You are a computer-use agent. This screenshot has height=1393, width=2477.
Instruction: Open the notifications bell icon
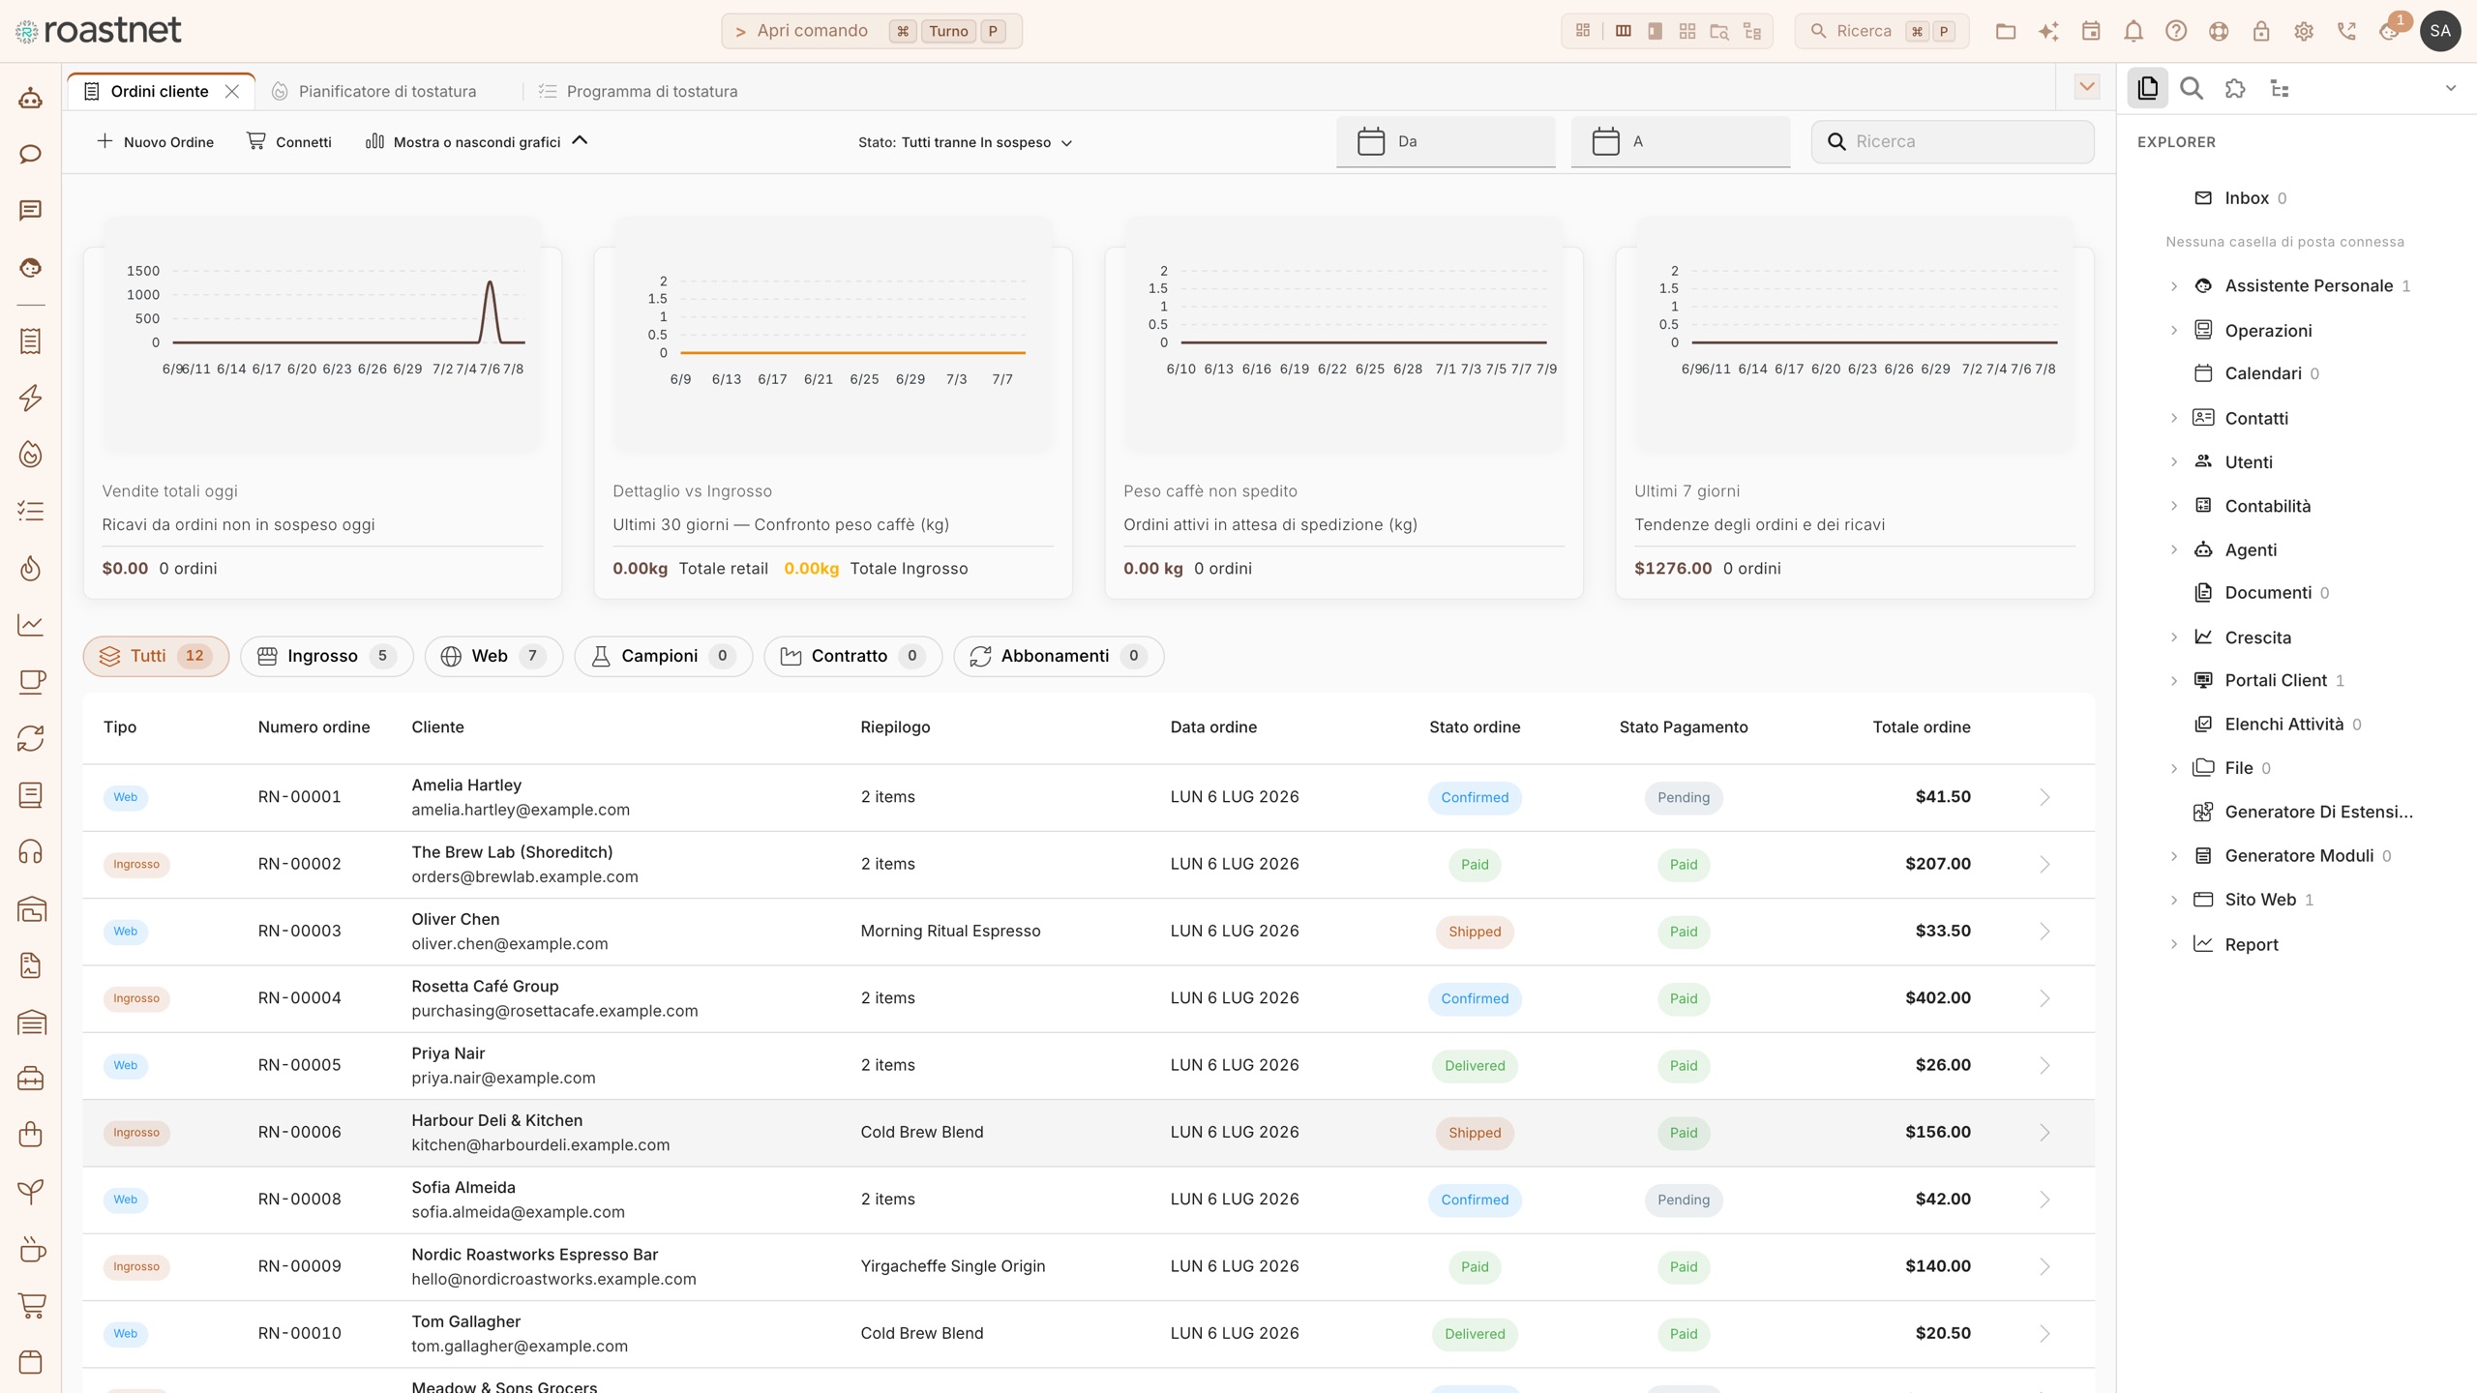2133,31
